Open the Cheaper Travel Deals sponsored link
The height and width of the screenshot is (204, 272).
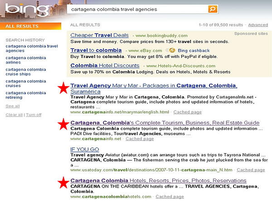point(99,35)
